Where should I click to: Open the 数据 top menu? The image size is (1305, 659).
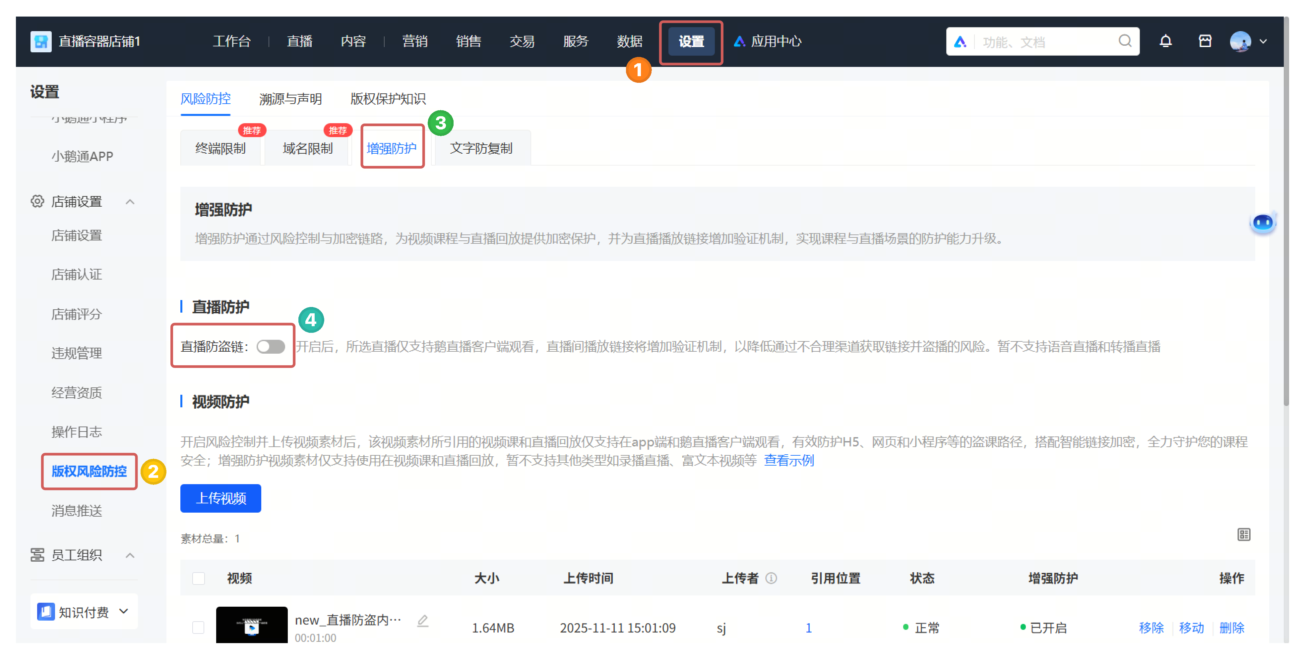tap(629, 41)
